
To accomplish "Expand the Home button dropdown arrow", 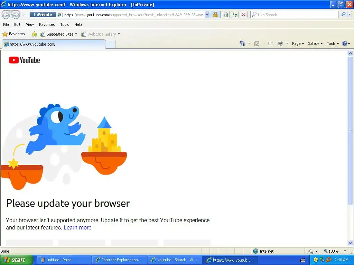I will click(x=249, y=43).
